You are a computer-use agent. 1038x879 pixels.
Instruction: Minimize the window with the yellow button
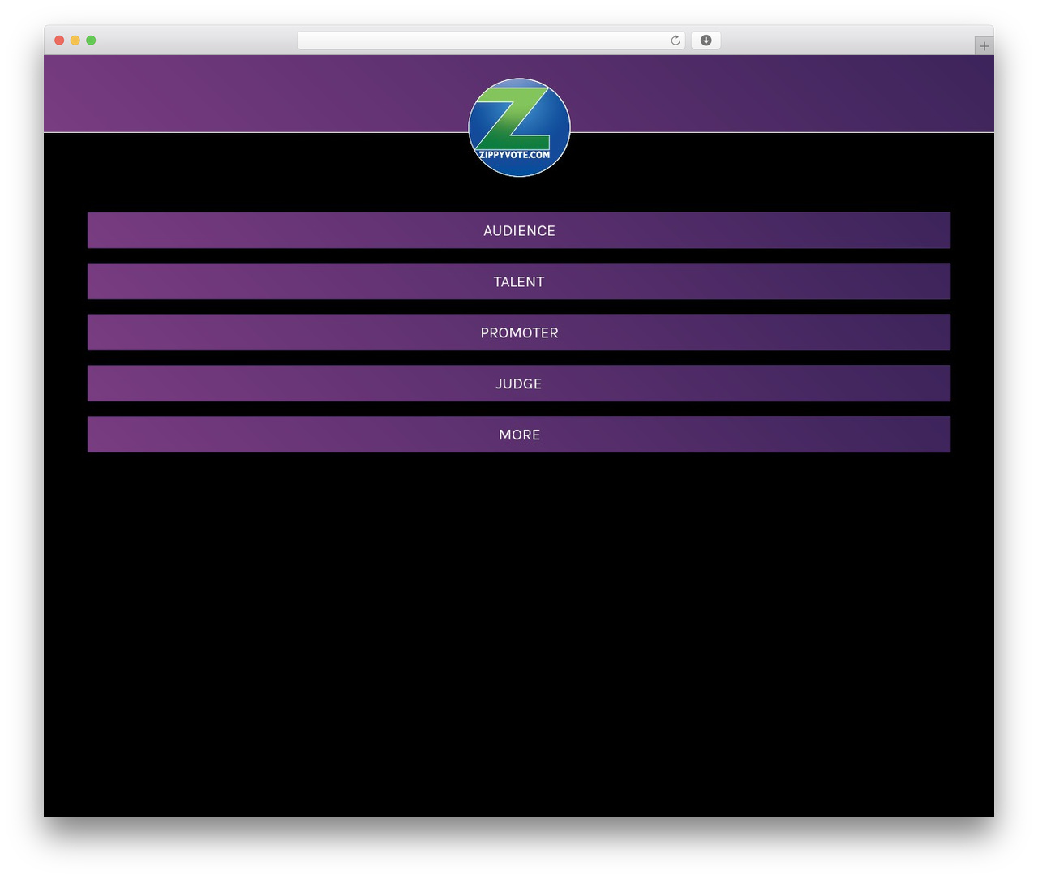(x=75, y=41)
